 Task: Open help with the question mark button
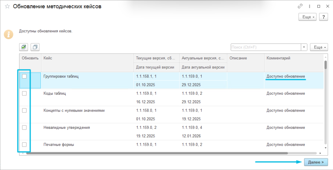(324, 17)
